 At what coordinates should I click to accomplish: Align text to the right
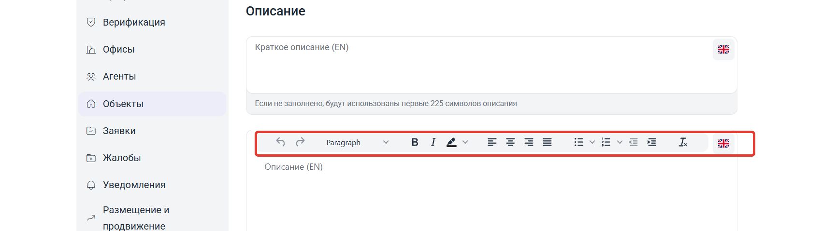pos(529,142)
